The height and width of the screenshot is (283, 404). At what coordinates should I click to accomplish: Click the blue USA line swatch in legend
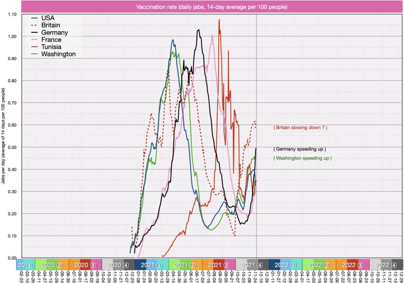34,18
